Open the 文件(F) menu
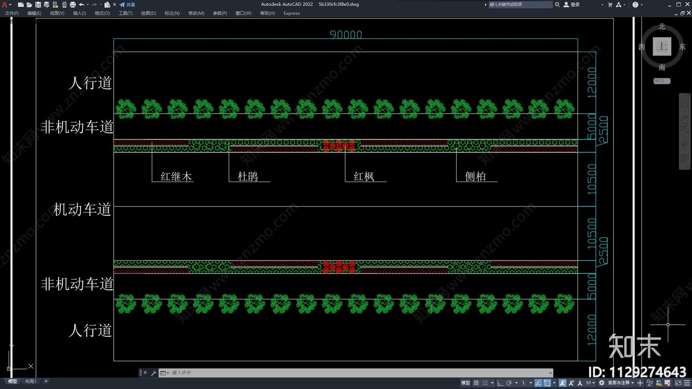 click(x=12, y=13)
